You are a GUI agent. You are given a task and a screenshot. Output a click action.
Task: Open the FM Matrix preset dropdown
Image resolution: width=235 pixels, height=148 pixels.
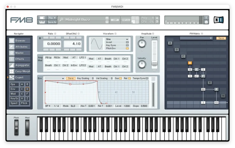196,38
